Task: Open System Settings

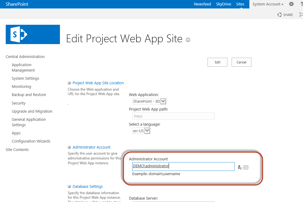Action: 25,78
